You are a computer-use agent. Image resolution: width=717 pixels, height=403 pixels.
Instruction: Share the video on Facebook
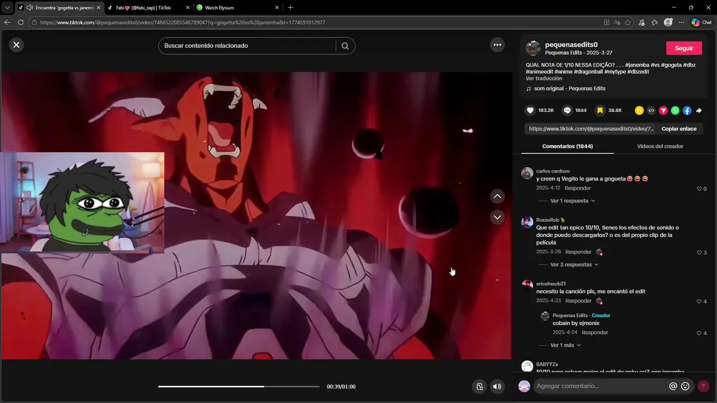(x=687, y=110)
